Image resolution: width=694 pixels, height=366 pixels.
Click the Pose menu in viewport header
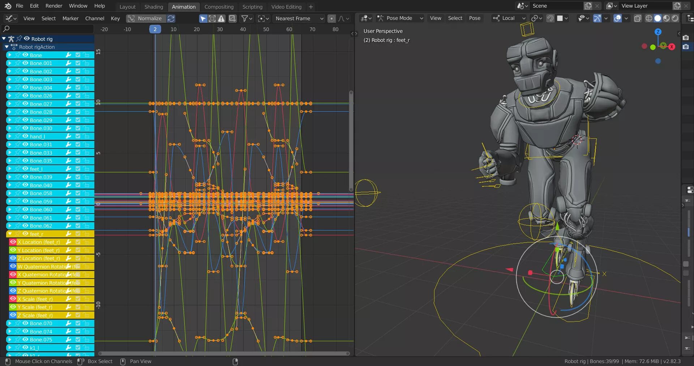click(x=474, y=18)
